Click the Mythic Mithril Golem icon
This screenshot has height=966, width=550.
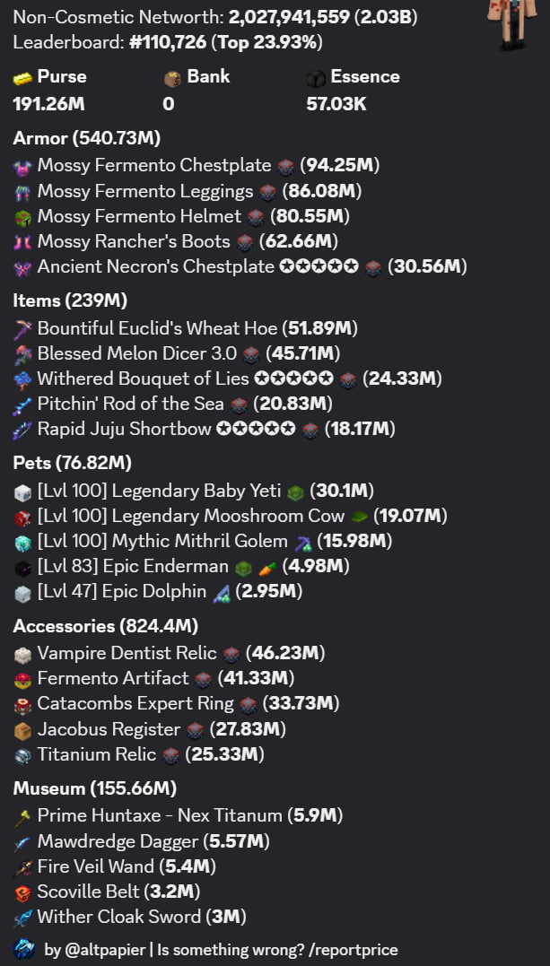(22, 542)
